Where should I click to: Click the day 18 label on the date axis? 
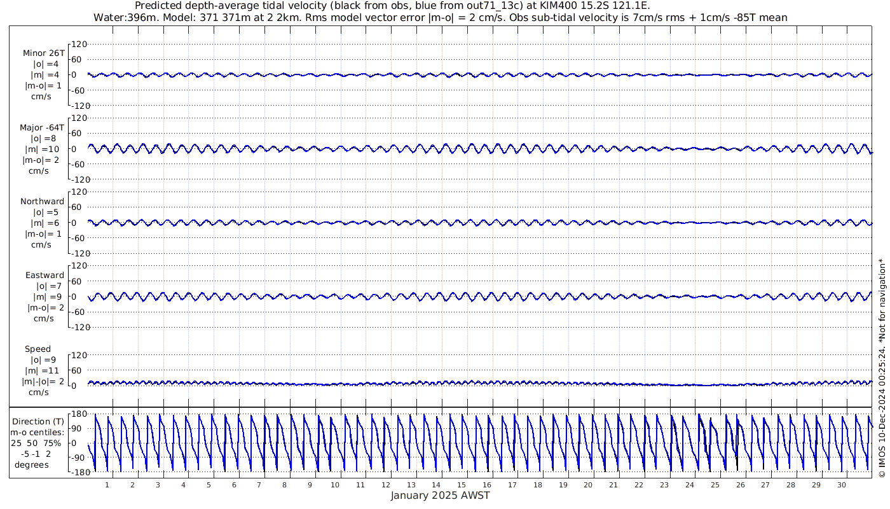pyautogui.click(x=537, y=485)
